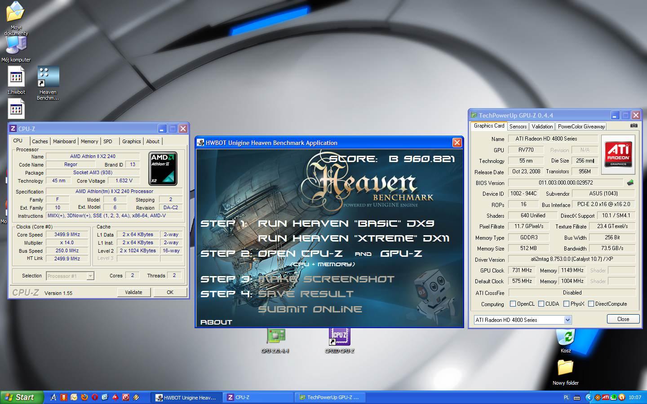Switch to the About tab in CPU-Z
Screen dimensions: 647x404
pyautogui.click(x=153, y=141)
